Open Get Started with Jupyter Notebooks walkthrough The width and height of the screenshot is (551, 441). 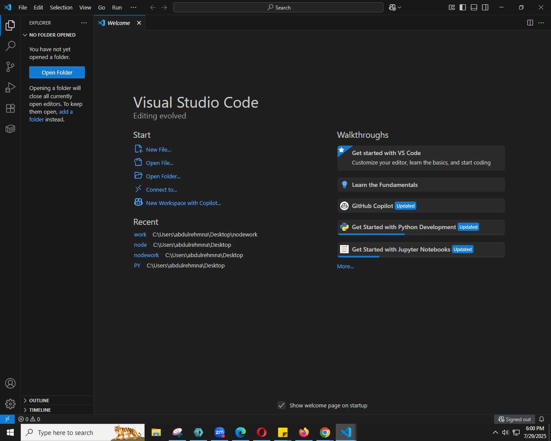pos(421,249)
